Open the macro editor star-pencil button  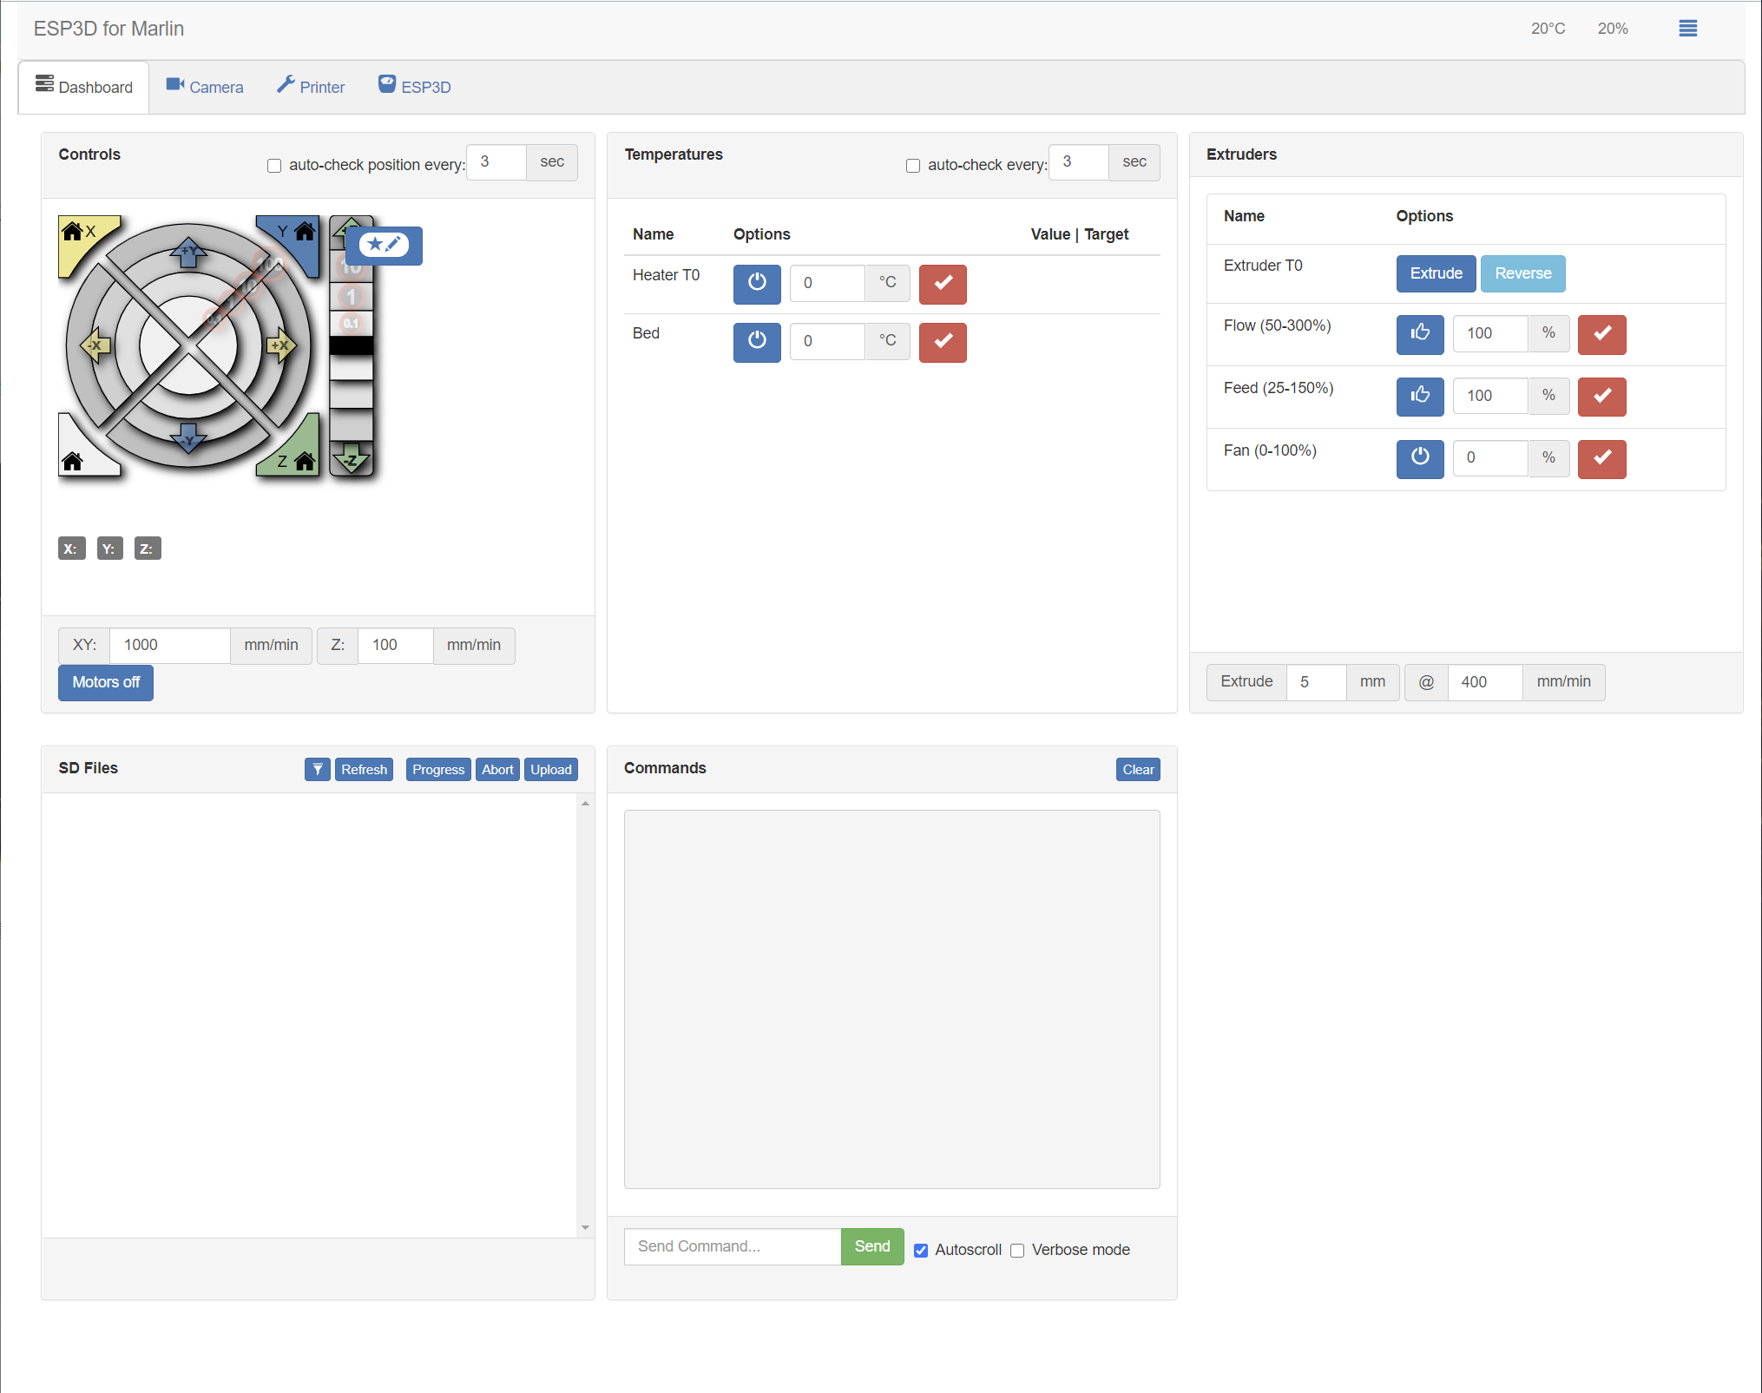coord(384,246)
